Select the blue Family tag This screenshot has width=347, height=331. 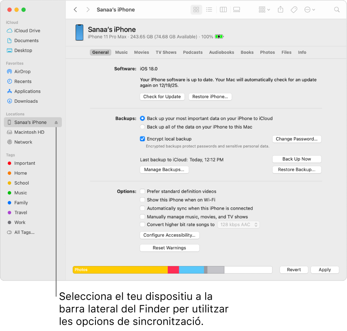(x=18, y=203)
